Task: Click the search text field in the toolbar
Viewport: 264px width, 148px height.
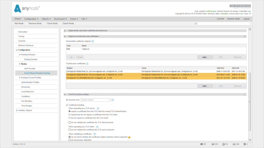Action: point(223,23)
